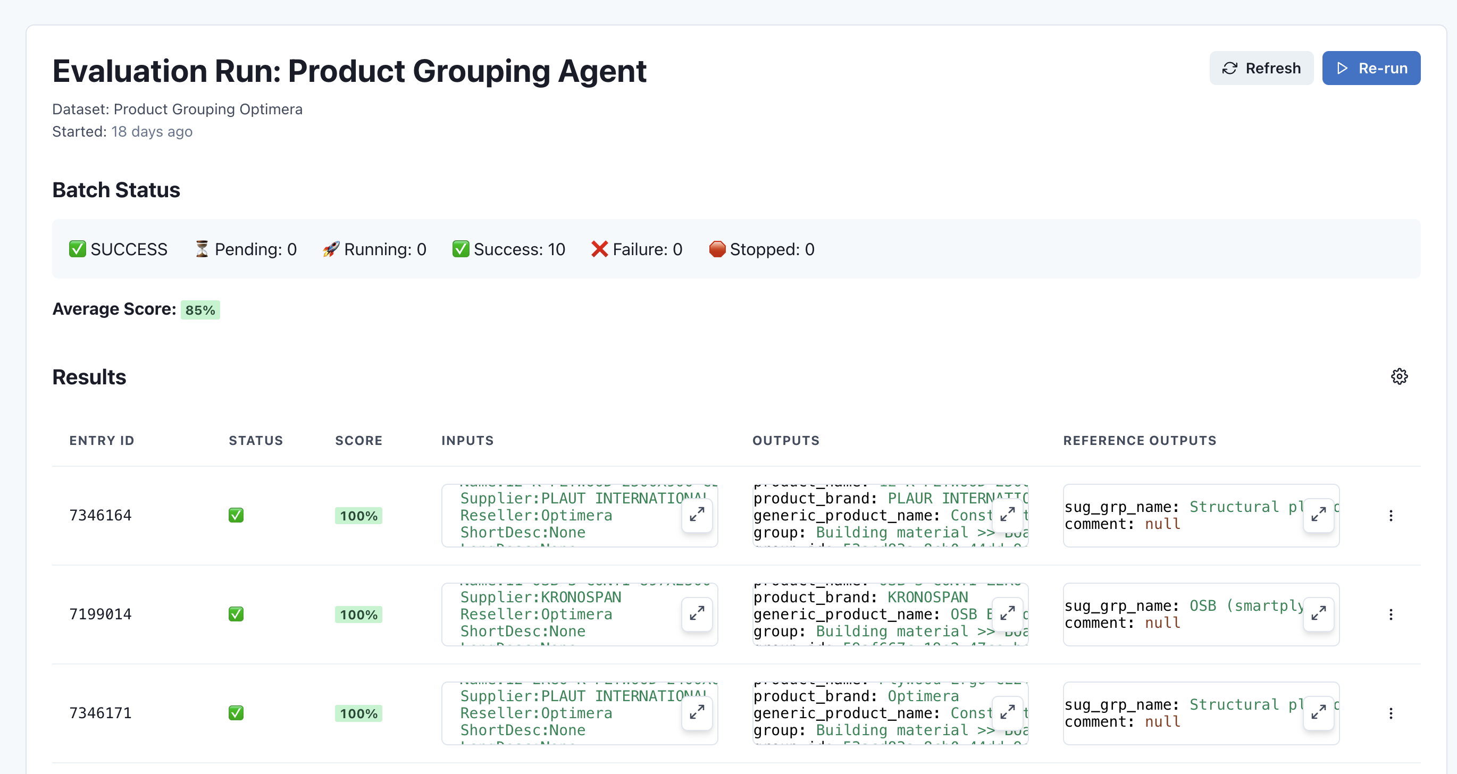Expand outputs cell for entry 7346171

pos(1007,713)
